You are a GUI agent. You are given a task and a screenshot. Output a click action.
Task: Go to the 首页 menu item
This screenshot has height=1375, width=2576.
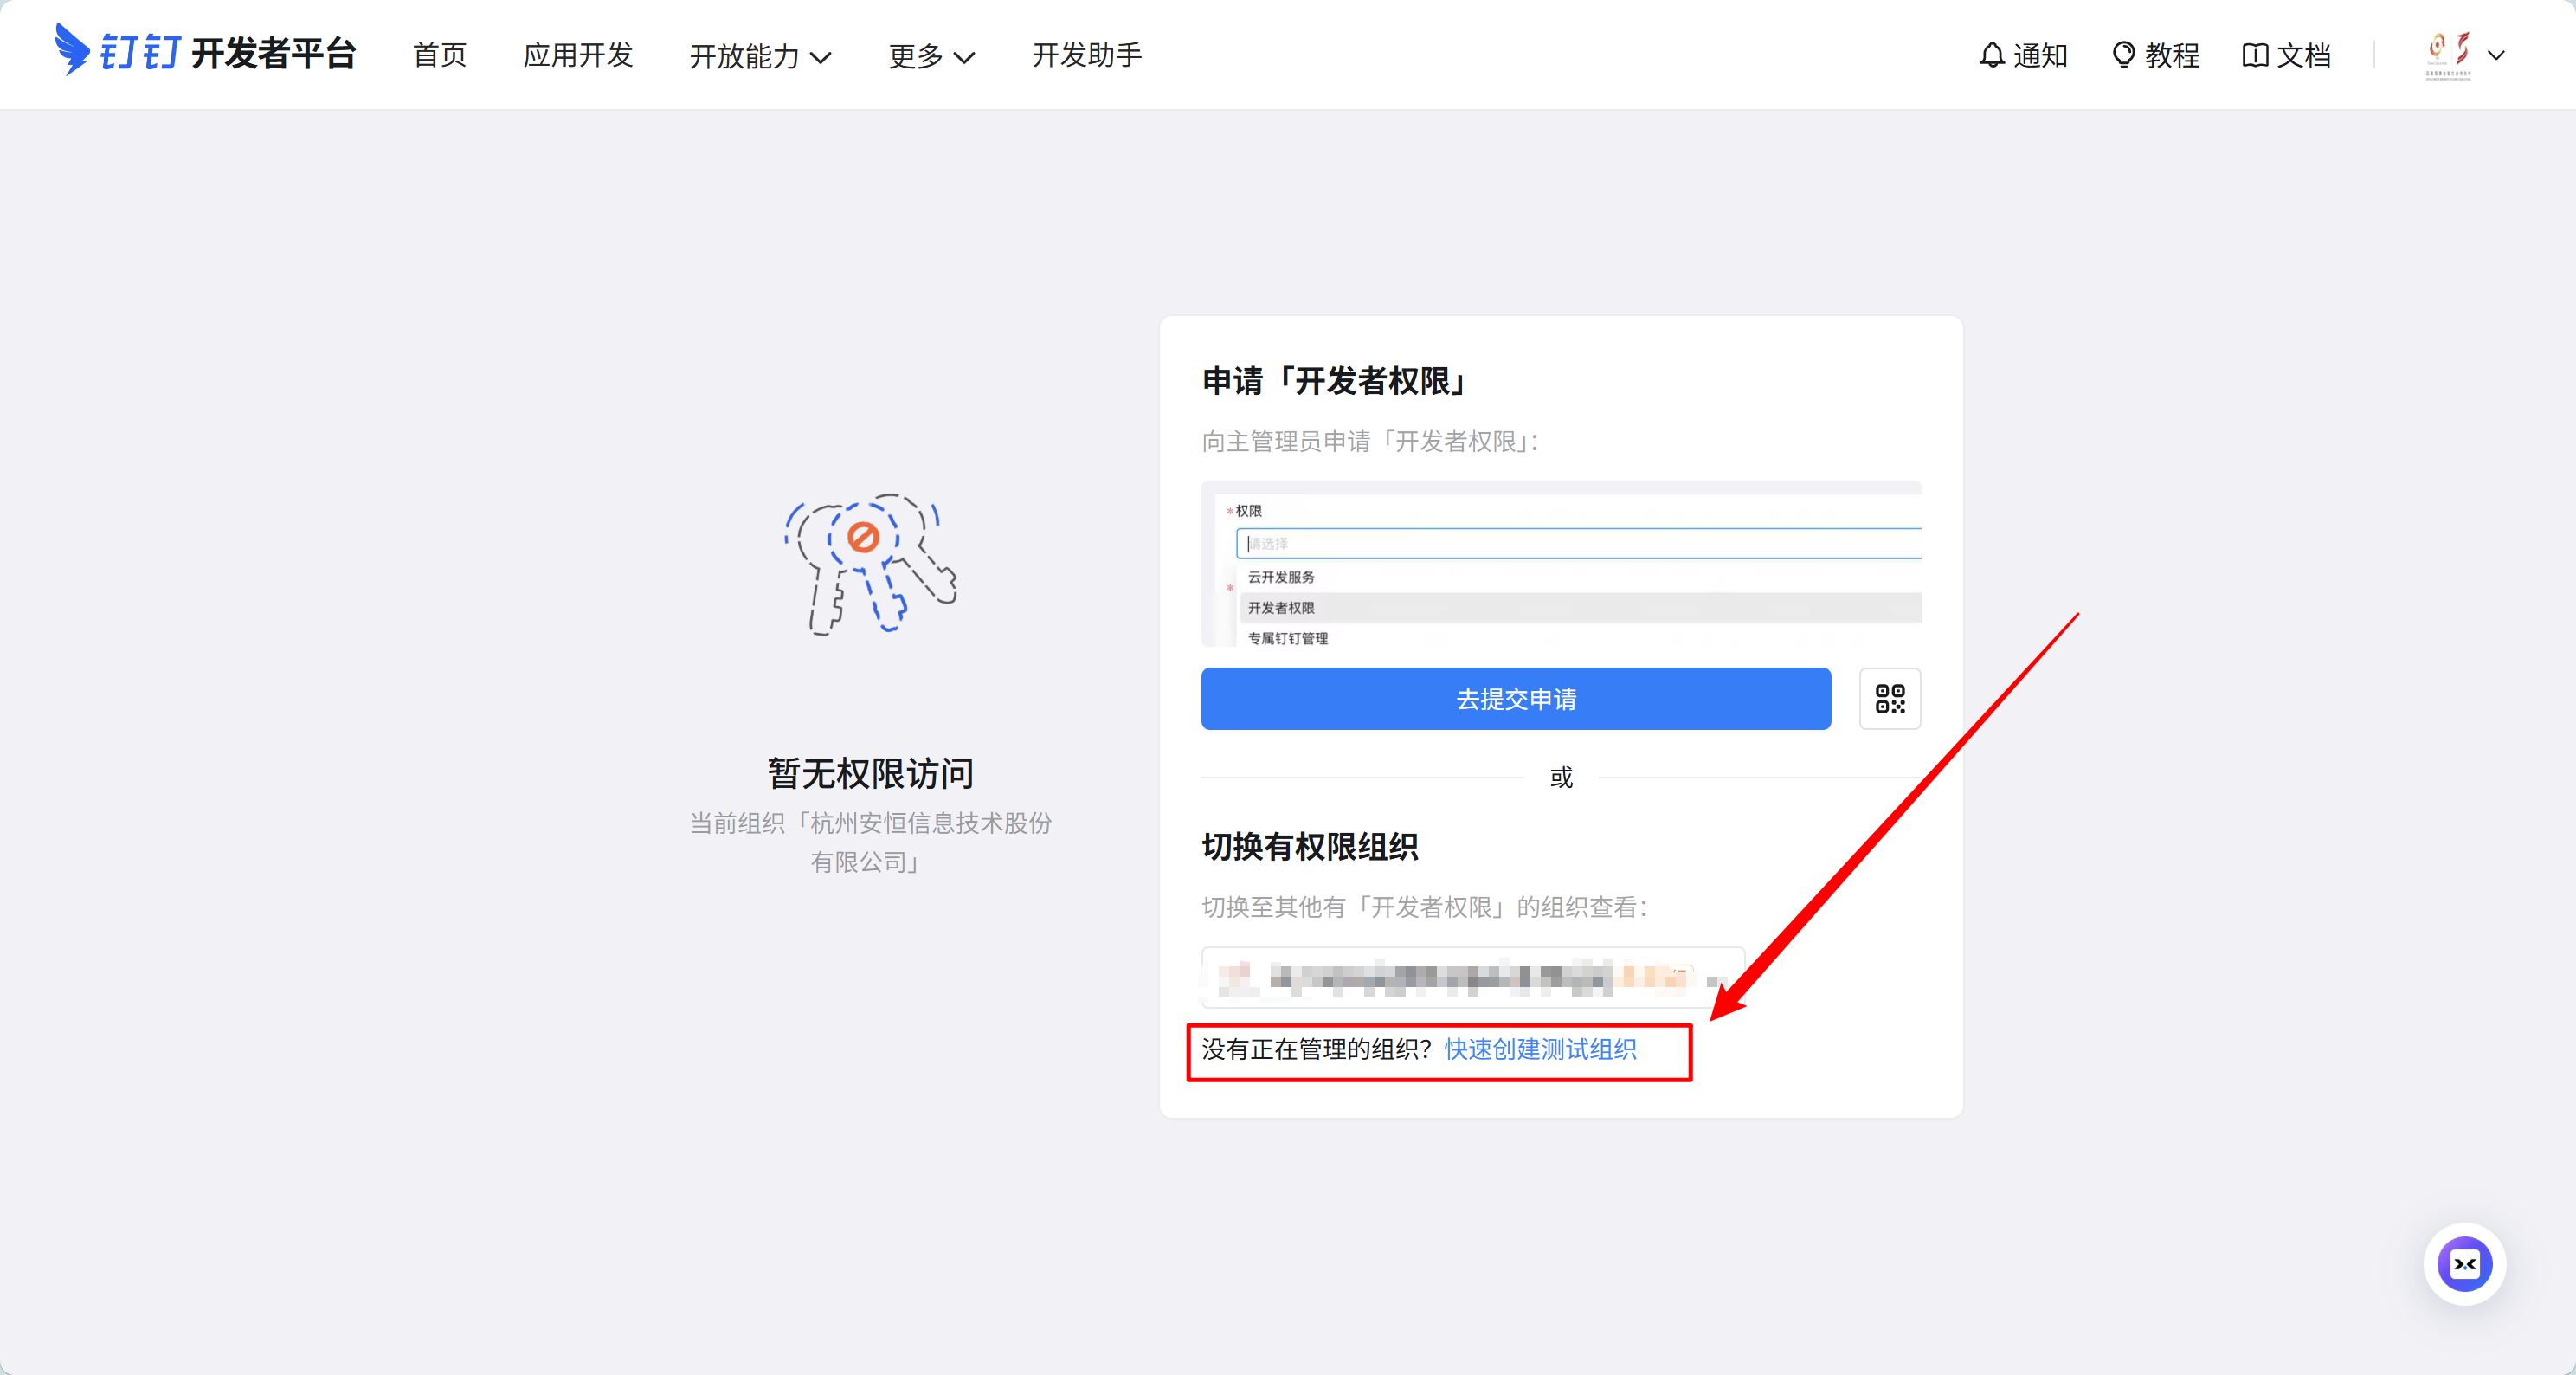(440, 55)
